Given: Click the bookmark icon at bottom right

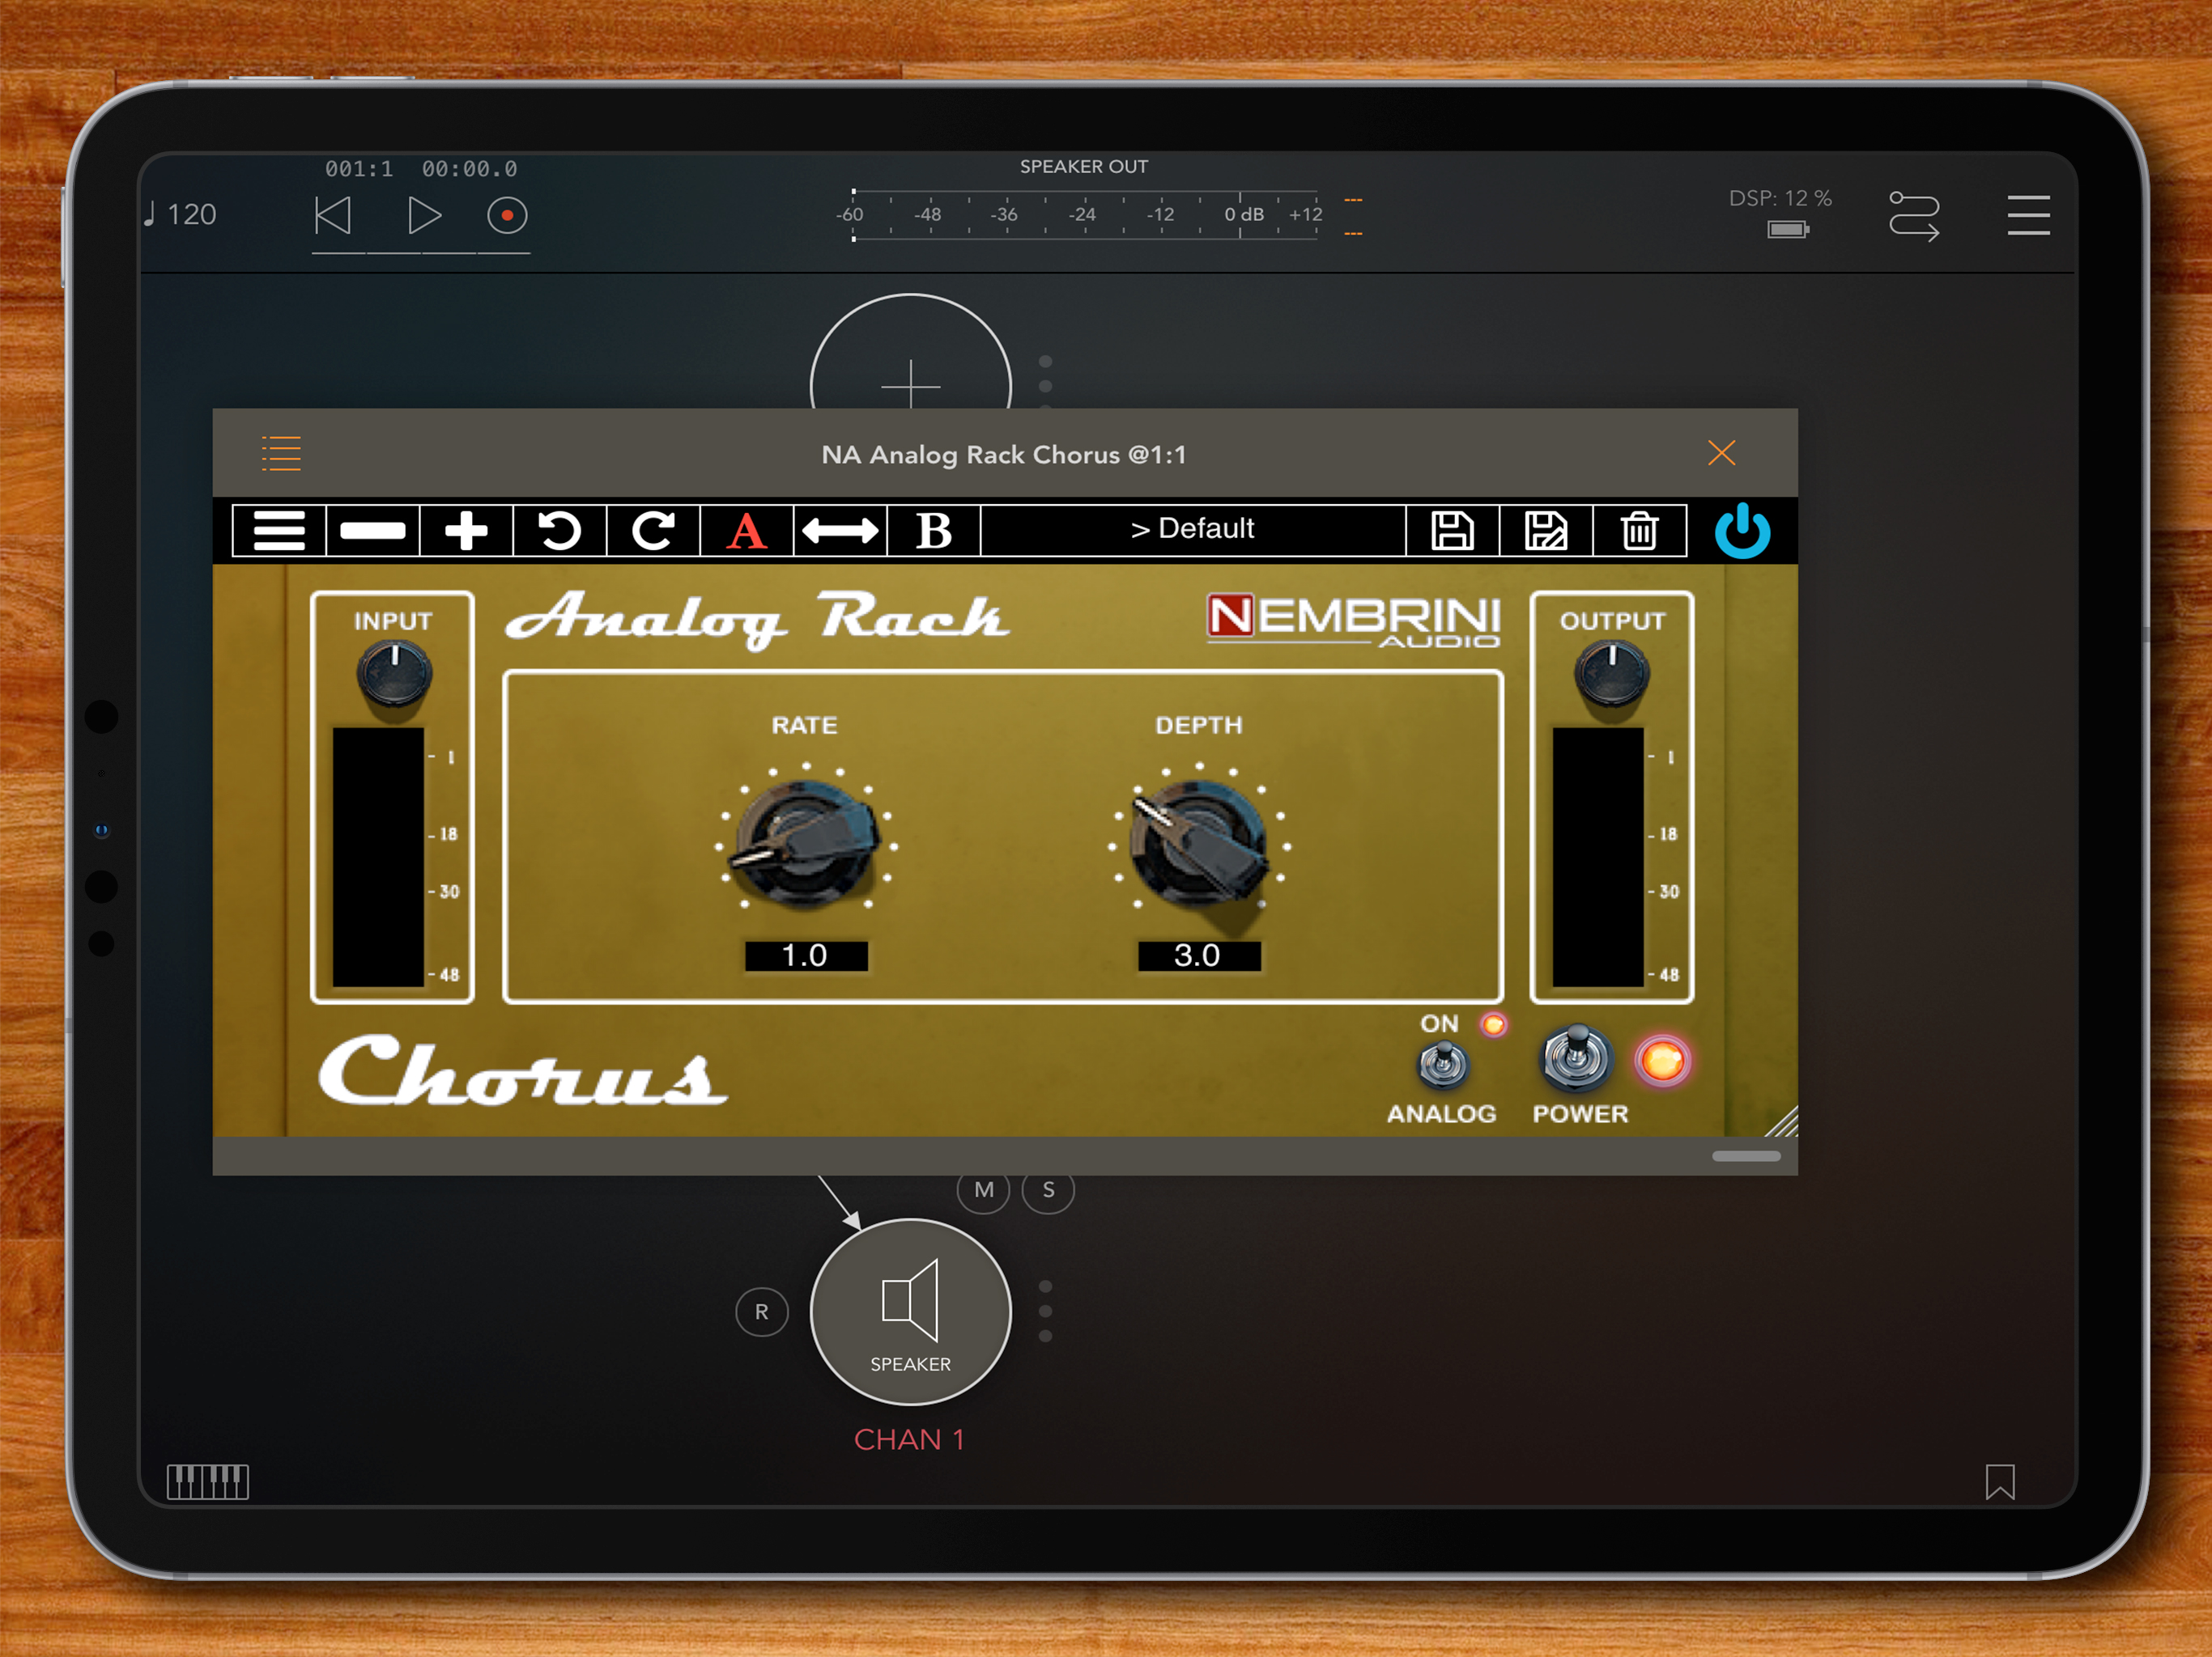Looking at the screenshot, I should 2000,1481.
